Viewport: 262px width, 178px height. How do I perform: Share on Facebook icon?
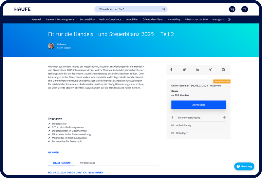coord(171,70)
